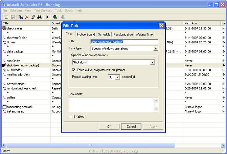
Task: Click the Title input field
Action: coord(124,42)
